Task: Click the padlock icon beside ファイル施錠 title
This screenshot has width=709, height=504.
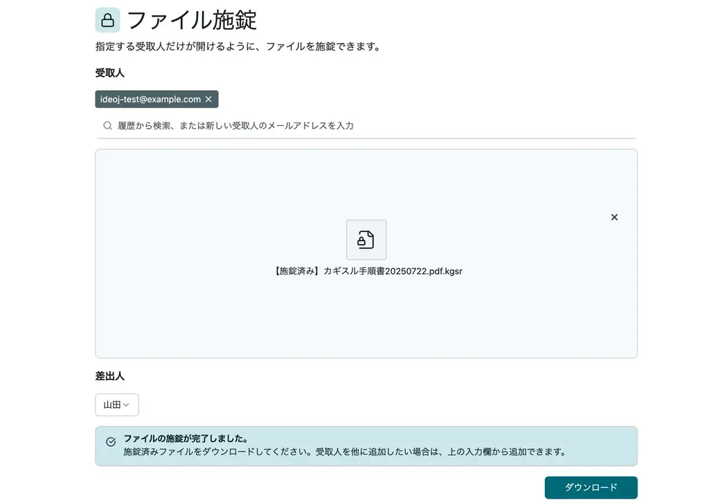Action: tap(107, 20)
